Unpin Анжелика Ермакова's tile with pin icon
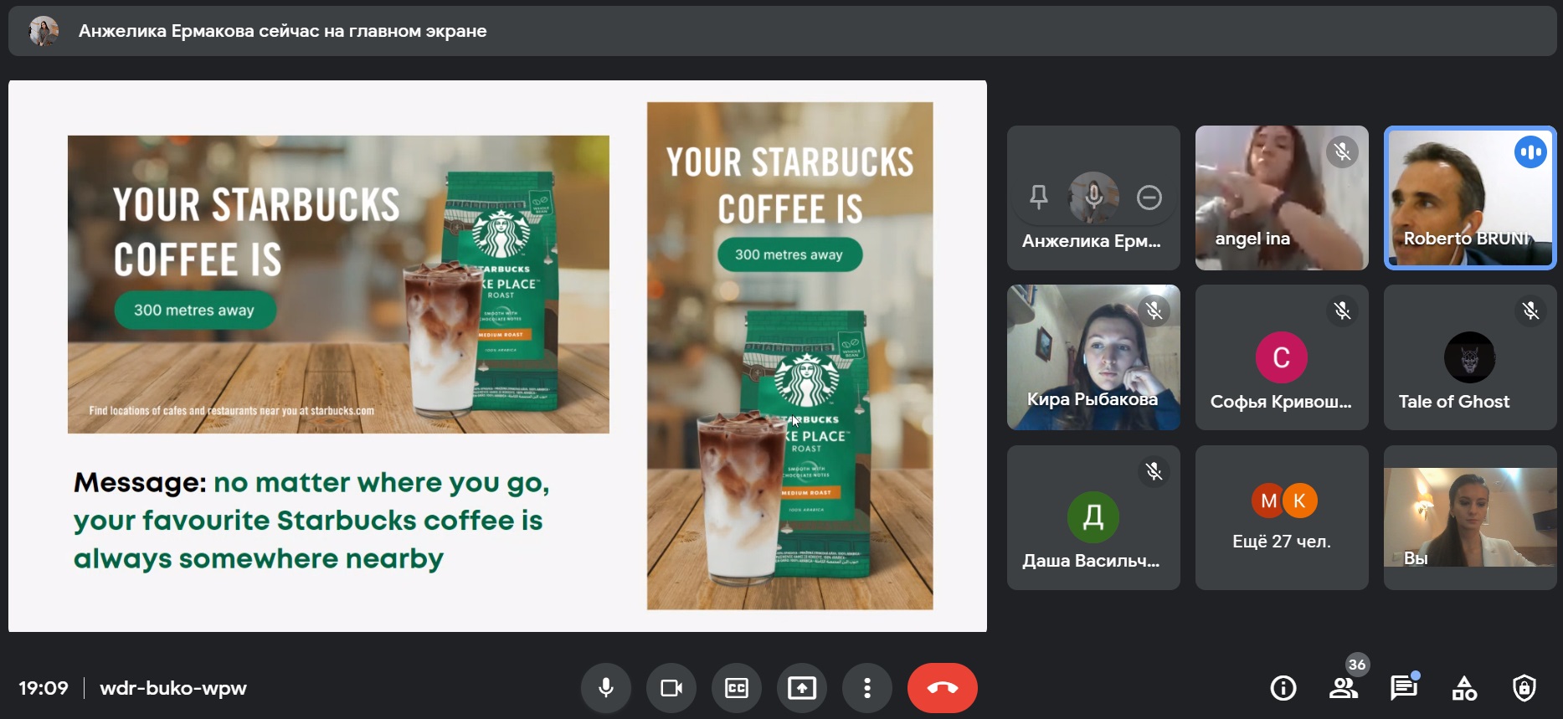 pos(1039,198)
